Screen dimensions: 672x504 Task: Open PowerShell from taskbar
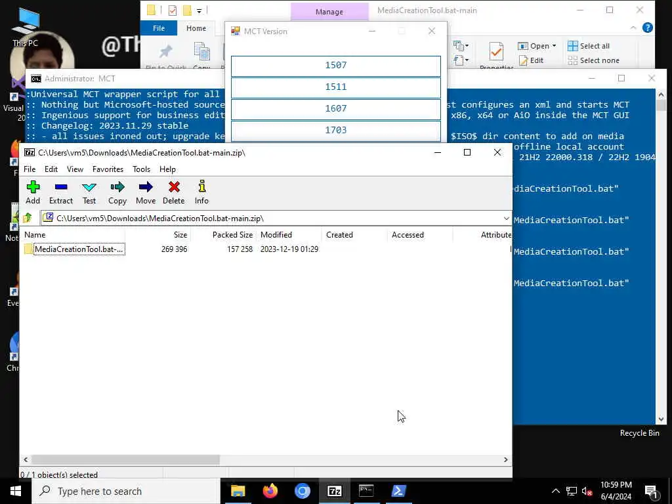398,491
